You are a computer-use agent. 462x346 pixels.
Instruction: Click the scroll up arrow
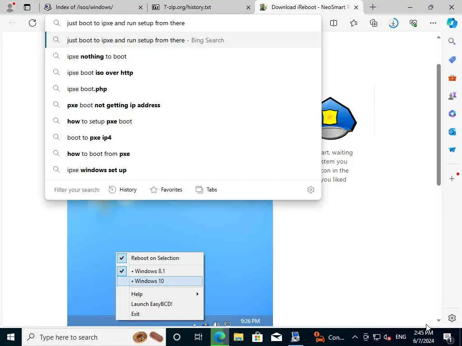[439, 37]
